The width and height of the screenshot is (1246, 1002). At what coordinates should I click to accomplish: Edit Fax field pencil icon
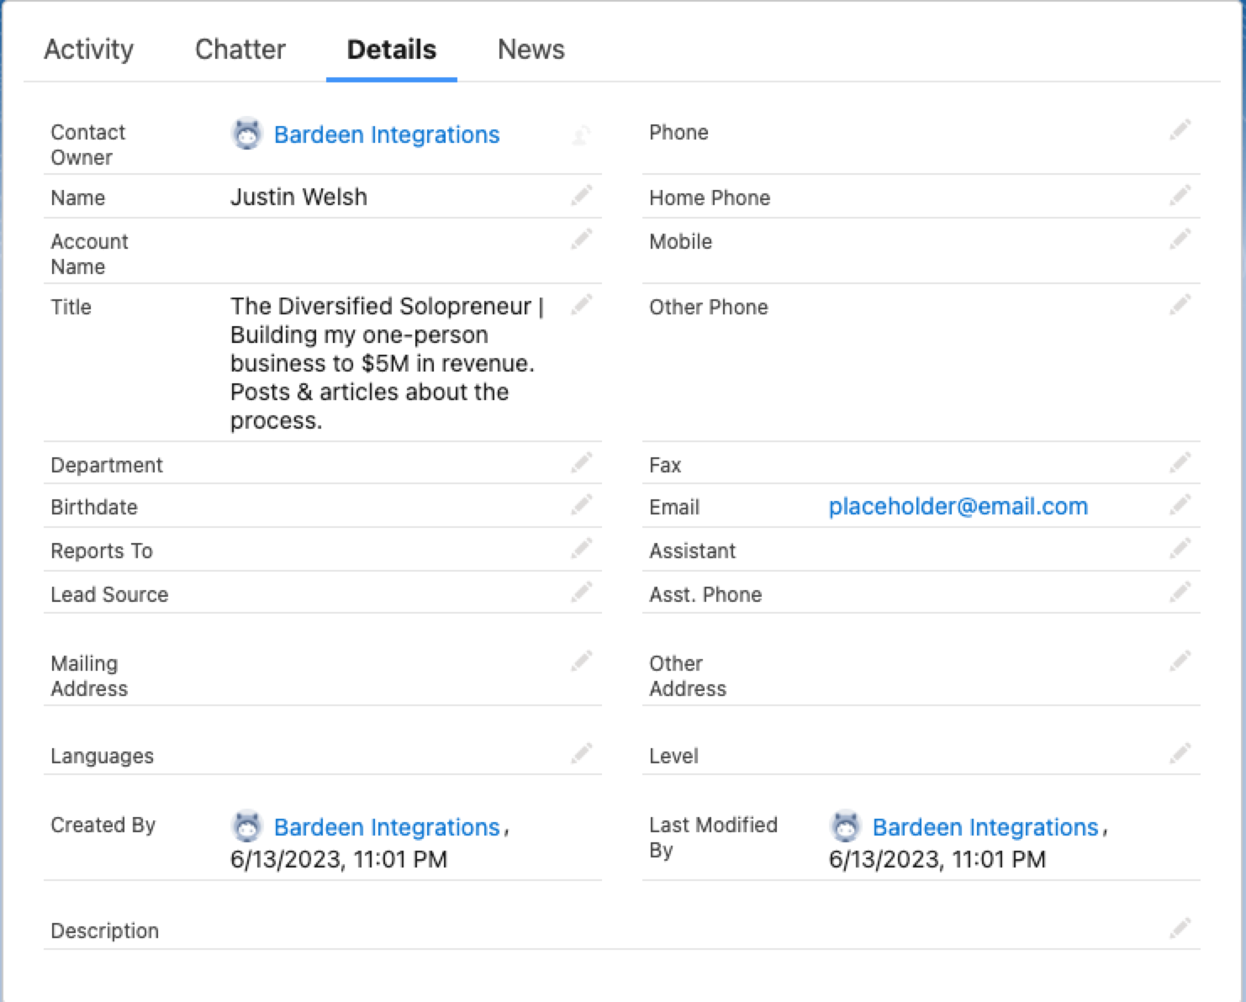1180,463
